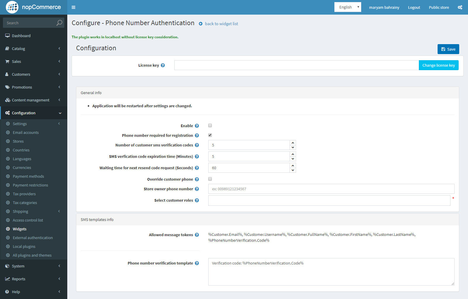Image resolution: width=468 pixels, height=299 pixels.
Task: Expand the Settings submenu chevron
Action: pos(59,124)
